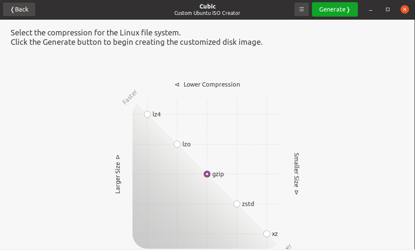Click the Cubic title in the header bar
Viewport: 415px width, 250px height.
pyautogui.click(x=207, y=6)
